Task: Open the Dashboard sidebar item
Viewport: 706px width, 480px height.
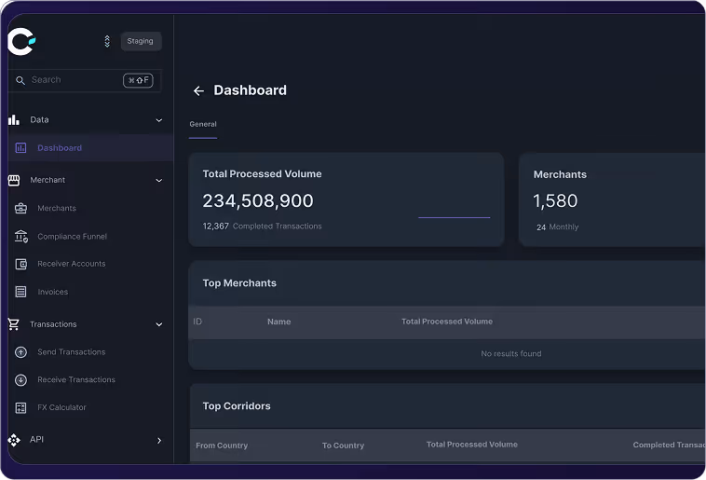Action: [x=90, y=148]
